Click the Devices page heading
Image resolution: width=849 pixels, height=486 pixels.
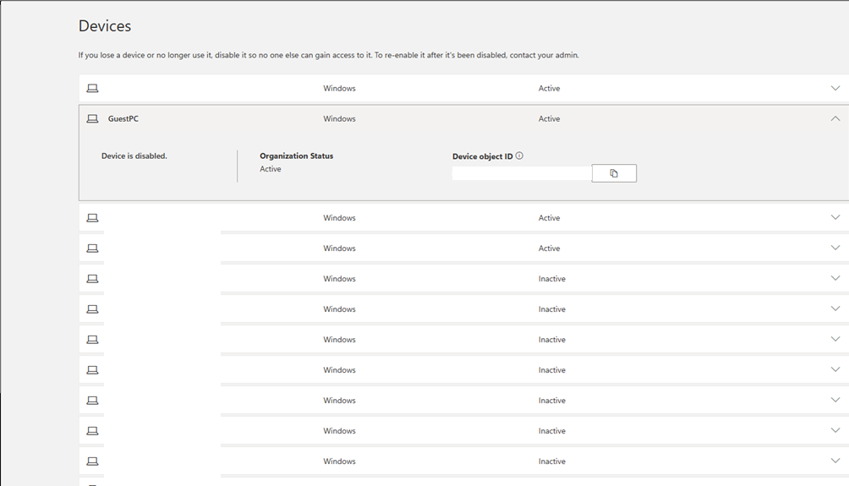[x=105, y=26]
